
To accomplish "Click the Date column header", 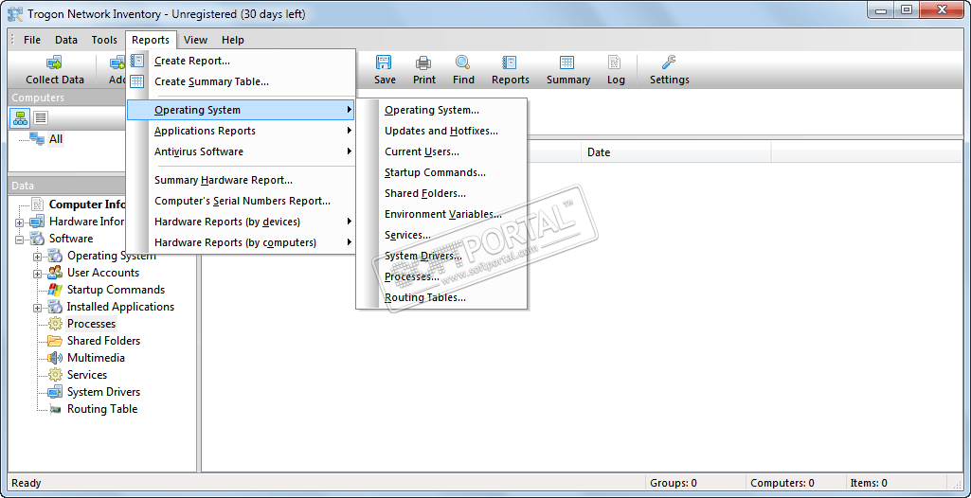I will pyautogui.click(x=675, y=152).
